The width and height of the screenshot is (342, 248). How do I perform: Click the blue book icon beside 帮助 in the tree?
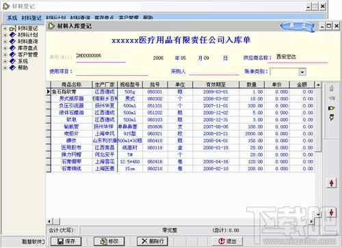click(x=12, y=68)
